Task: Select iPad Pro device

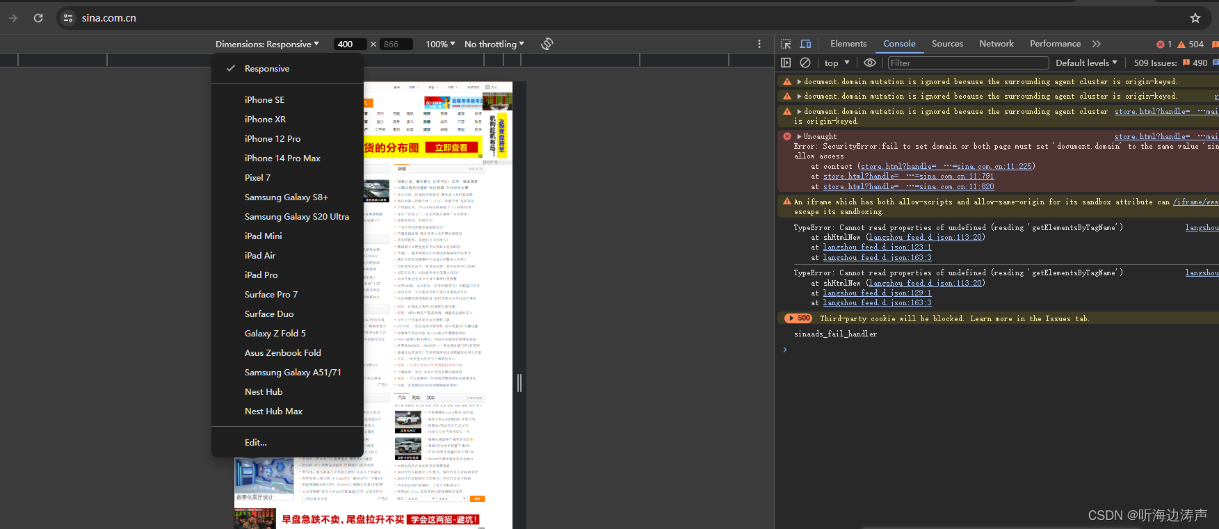Action: [287, 275]
